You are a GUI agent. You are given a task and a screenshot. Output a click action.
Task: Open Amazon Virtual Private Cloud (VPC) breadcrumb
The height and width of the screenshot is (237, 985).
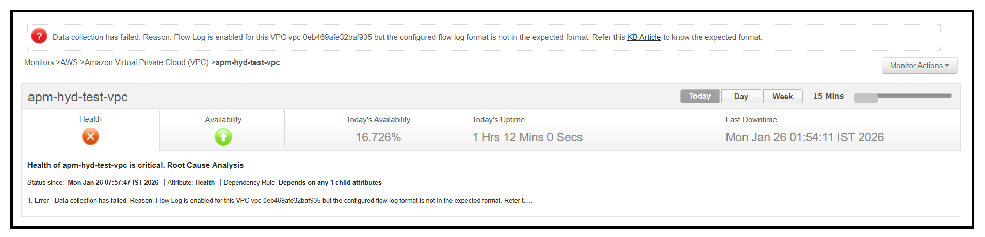(x=147, y=62)
